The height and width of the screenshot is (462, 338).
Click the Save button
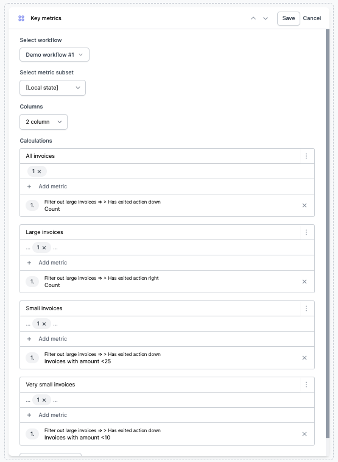(289, 18)
